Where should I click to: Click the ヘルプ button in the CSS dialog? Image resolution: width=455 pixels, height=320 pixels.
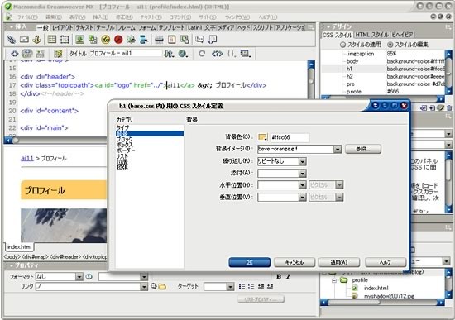[x=385, y=262]
